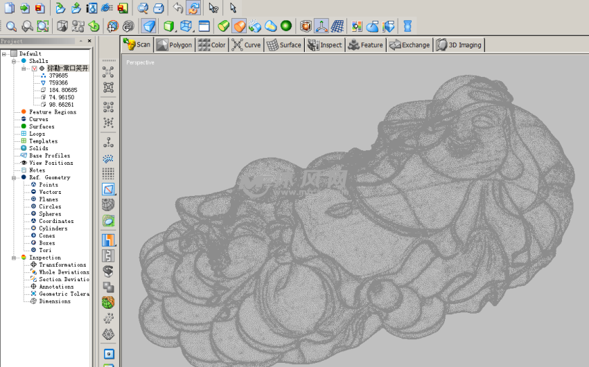This screenshot has height=367, width=589.
Task: Toggle the shell's red visibility checkbox
Action: pos(34,69)
